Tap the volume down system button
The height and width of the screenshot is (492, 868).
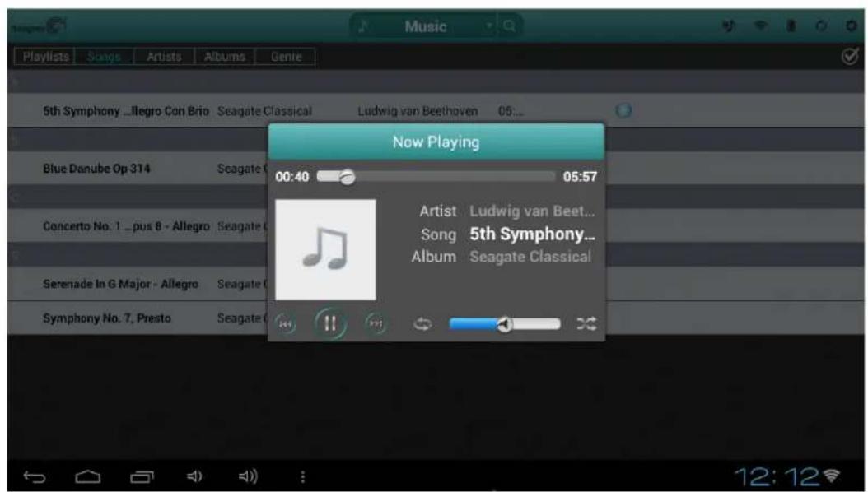point(194,476)
